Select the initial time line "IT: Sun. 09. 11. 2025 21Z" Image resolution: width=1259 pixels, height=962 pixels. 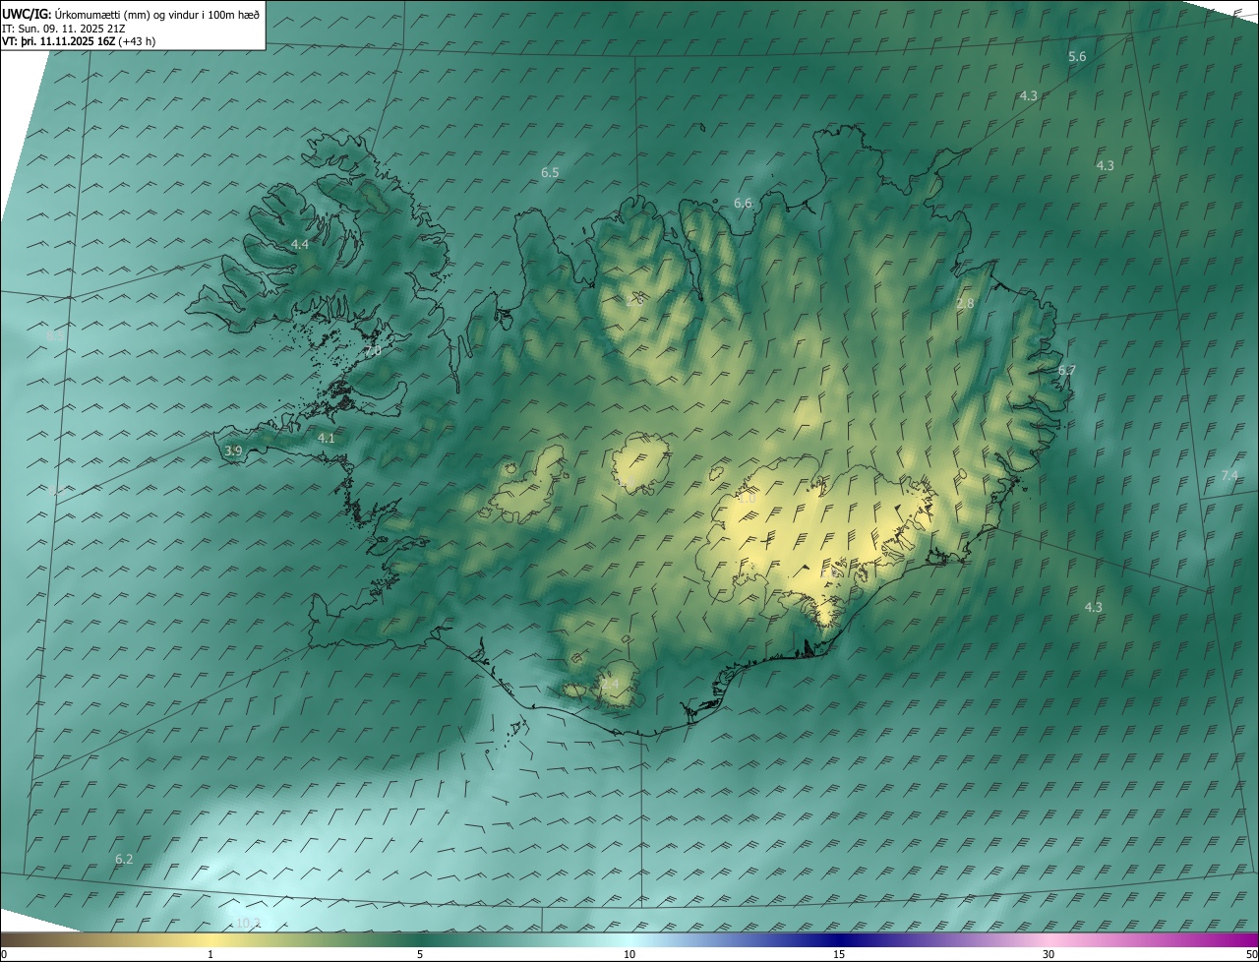coord(62,28)
